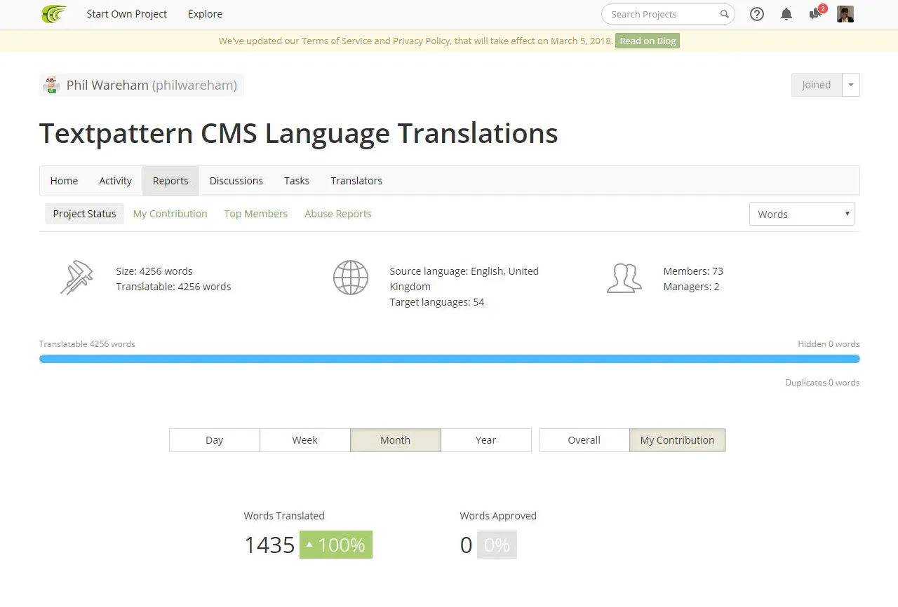Click the globe languages icon
The image size is (898, 607).
click(351, 278)
